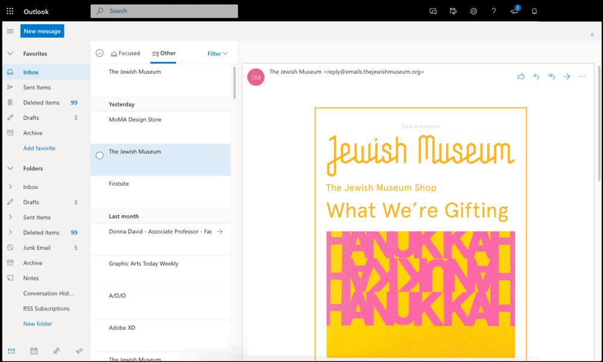Image resolution: width=603 pixels, height=362 pixels.
Task: Click the Reply all arrow icon
Action: (x=551, y=77)
